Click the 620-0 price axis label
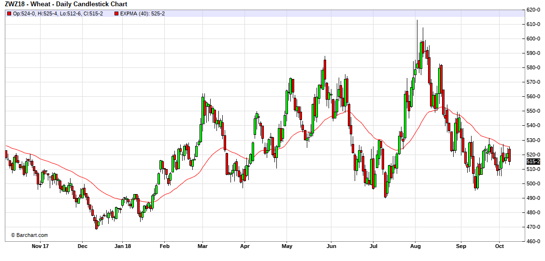Image resolution: width=545 pixels, height=261 pixels. point(533,10)
